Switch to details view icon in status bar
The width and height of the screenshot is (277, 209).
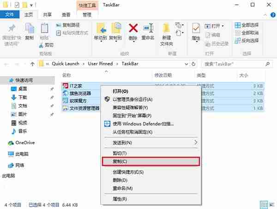coord(264,205)
